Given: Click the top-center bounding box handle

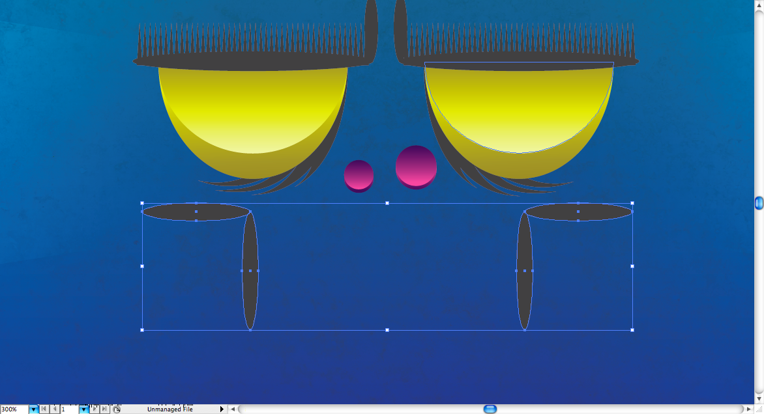Looking at the screenshot, I should 387,203.
